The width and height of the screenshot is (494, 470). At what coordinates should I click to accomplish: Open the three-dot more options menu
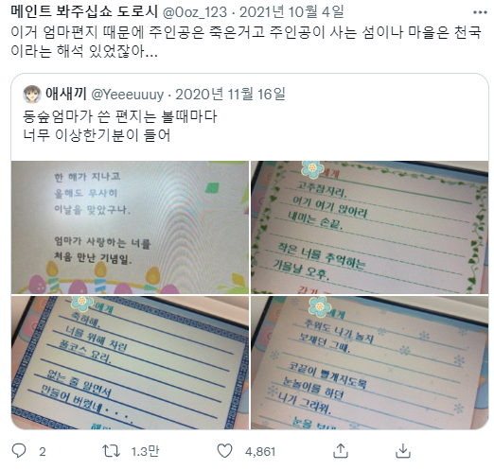point(480,12)
